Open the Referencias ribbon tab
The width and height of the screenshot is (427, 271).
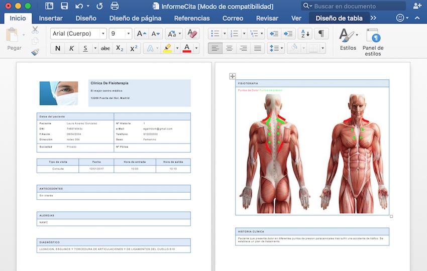(192, 18)
